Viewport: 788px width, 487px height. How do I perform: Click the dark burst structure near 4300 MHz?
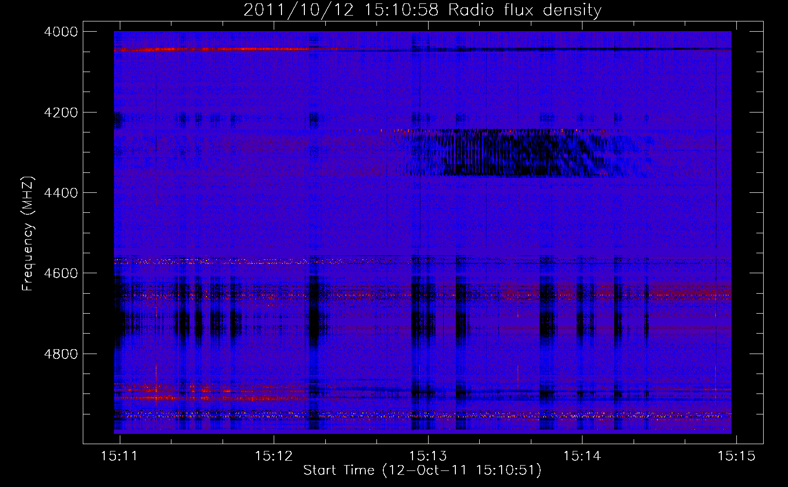[516, 153]
